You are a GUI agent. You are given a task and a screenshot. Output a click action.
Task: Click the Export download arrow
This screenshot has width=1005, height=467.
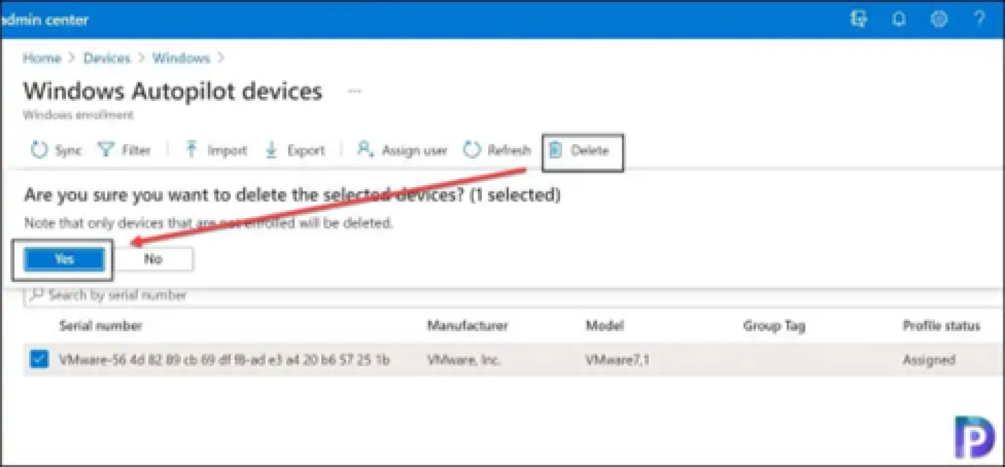[x=271, y=150]
